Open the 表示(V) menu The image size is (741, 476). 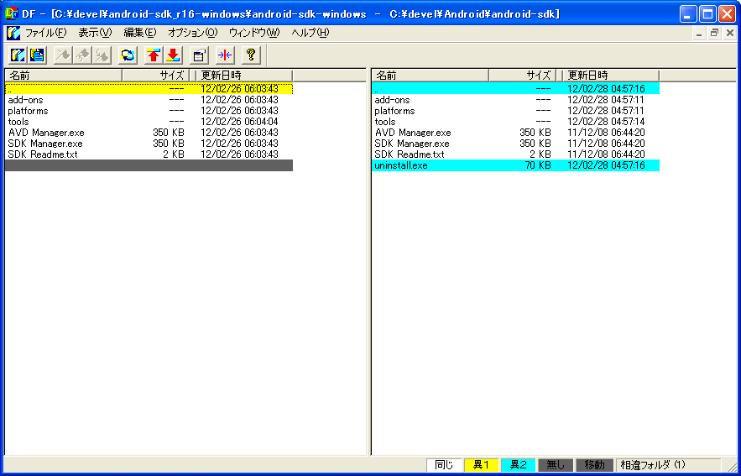point(95,33)
